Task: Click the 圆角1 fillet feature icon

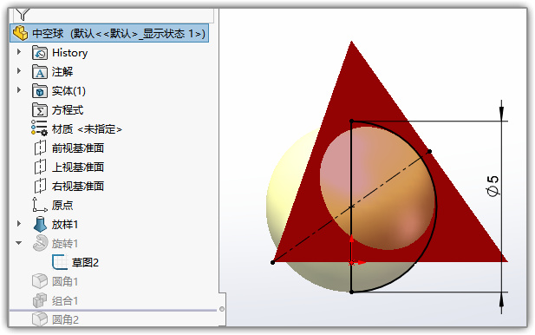Action: pyautogui.click(x=40, y=281)
